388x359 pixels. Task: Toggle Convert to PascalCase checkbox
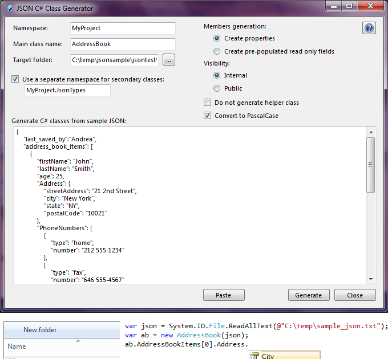207,116
